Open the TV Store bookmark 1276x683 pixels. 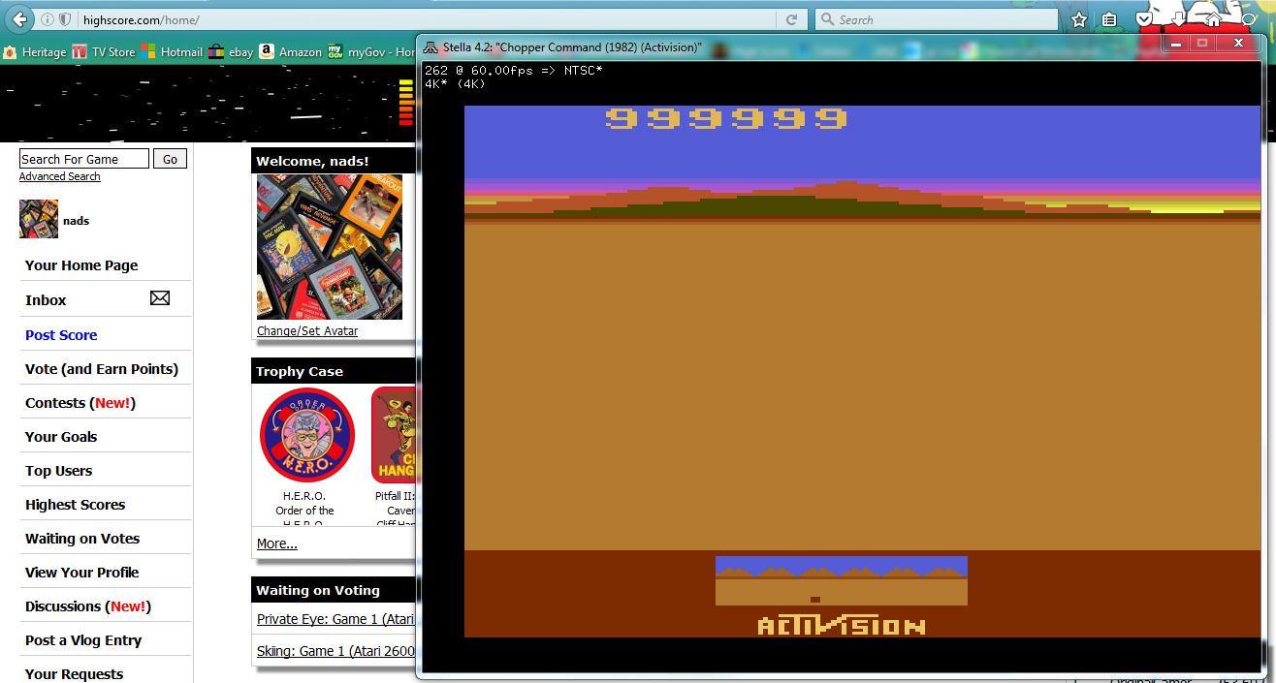[x=104, y=52]
